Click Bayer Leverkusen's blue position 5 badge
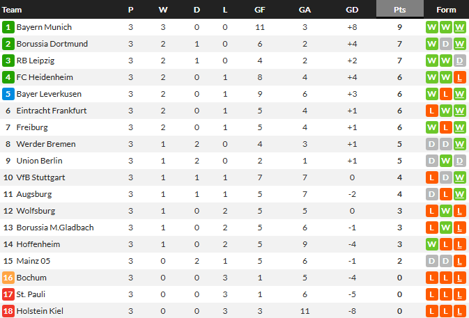The width and height of the screenshot is (469, 318). point(8,94)
